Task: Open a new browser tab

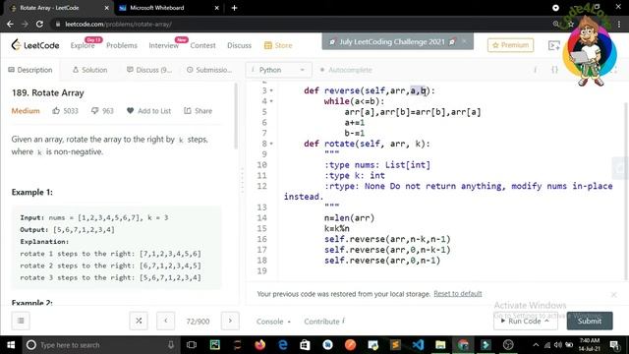Action: [234, 8]
